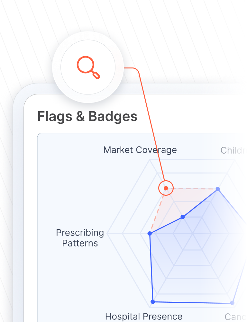Select the Market Coverage axis label
The width and height of the screenshot is (247, 322).
pyautogui.click(x=140, y=150)
